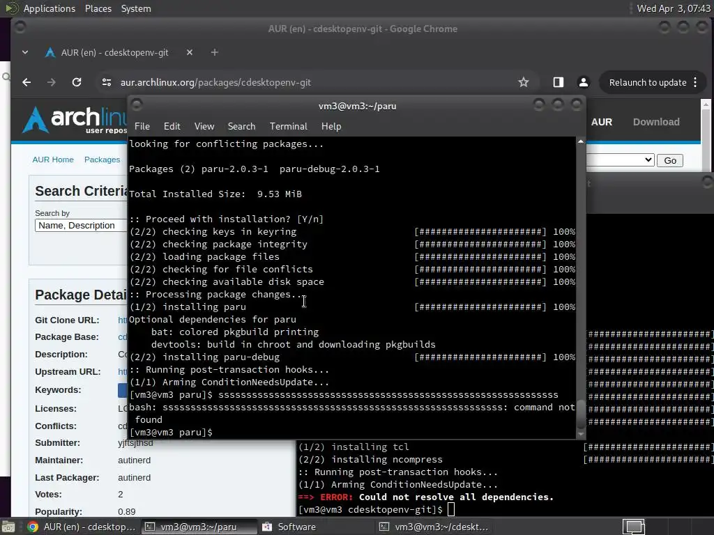Switch to Chrome AUR taskbar item
714x535 pixels.
[81, 527]
